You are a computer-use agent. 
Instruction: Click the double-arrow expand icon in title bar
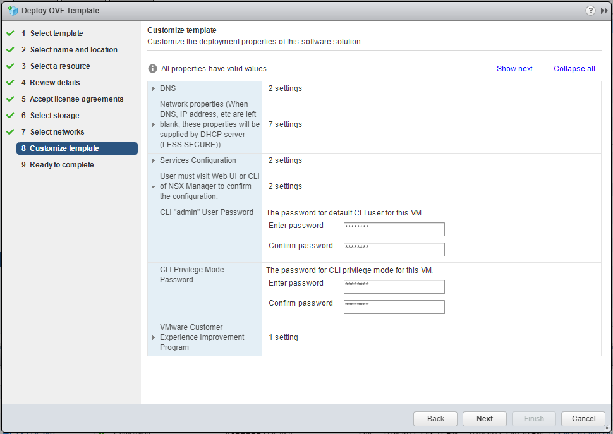(604, 11)
